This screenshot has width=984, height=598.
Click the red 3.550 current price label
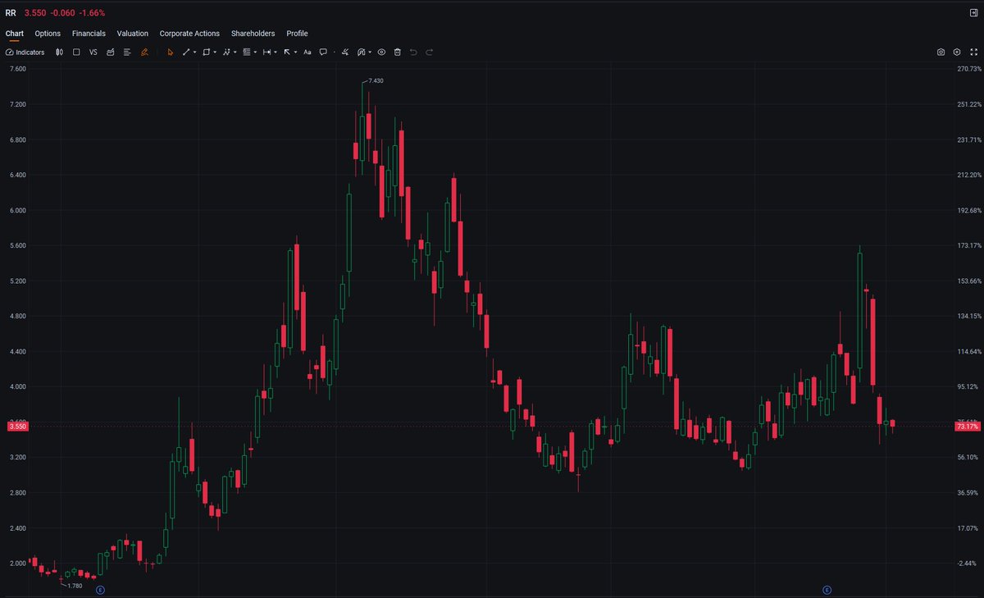(18, 427)
